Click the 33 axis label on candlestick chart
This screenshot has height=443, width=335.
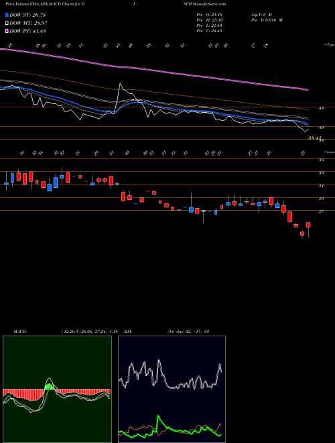tap(321, 173)
